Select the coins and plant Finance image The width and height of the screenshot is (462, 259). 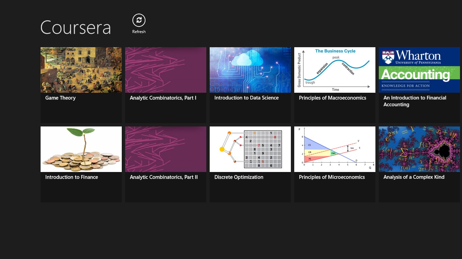(81, 149)
